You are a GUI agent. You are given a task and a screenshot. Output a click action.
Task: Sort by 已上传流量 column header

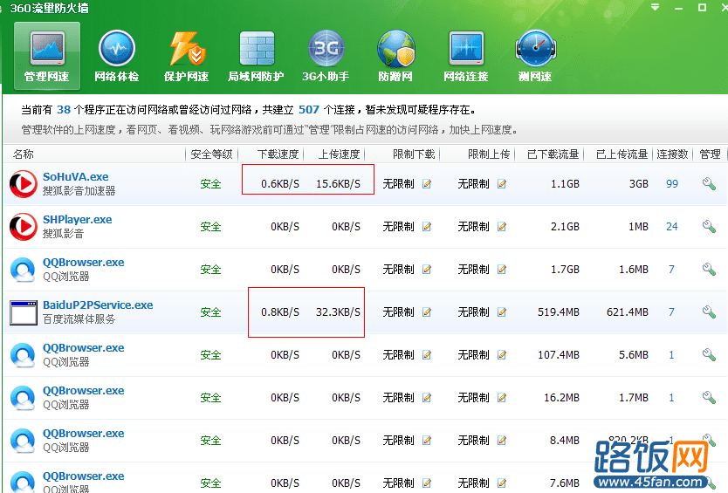(622, 154)
